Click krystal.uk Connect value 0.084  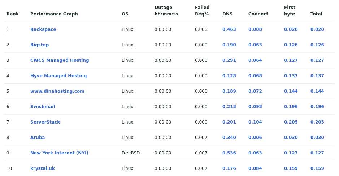coord(255,168)
